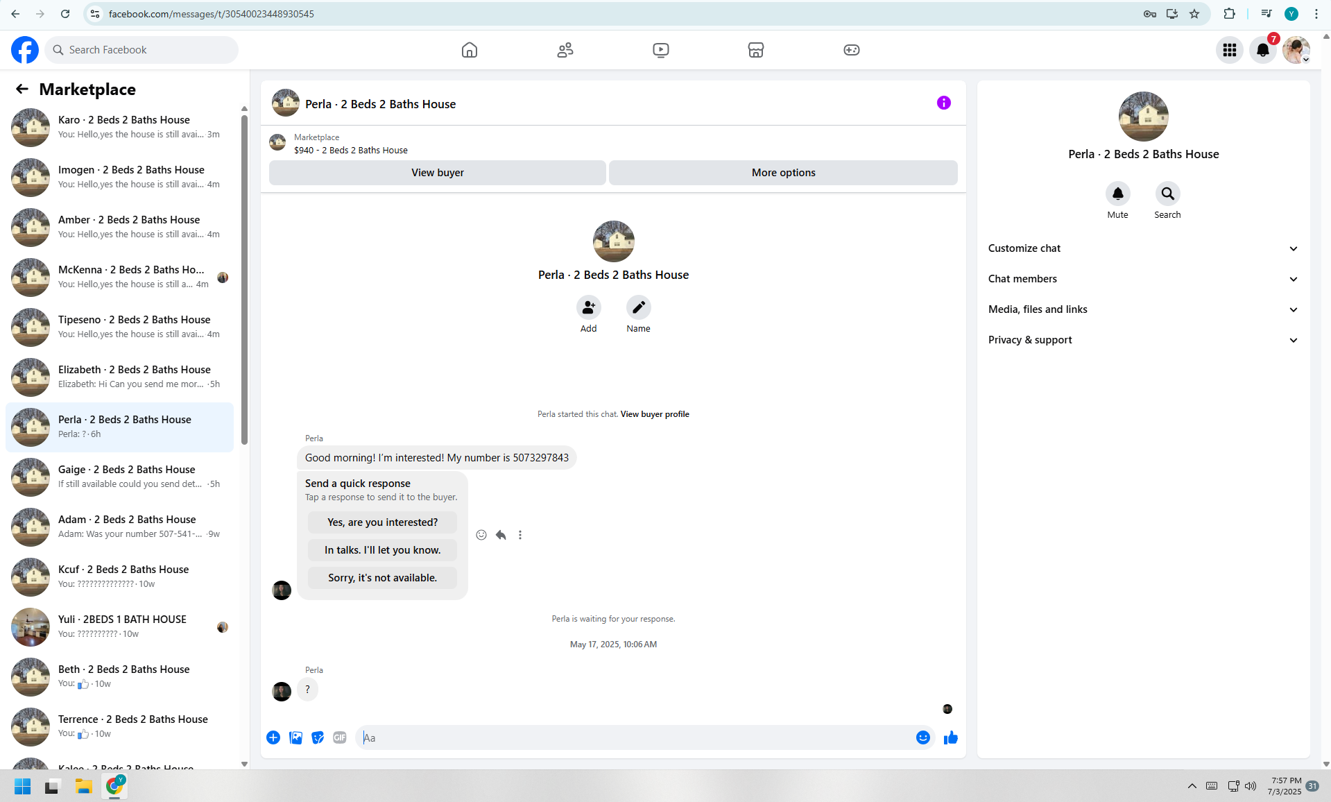Click the Search Facebook input field

click(141, 50)
